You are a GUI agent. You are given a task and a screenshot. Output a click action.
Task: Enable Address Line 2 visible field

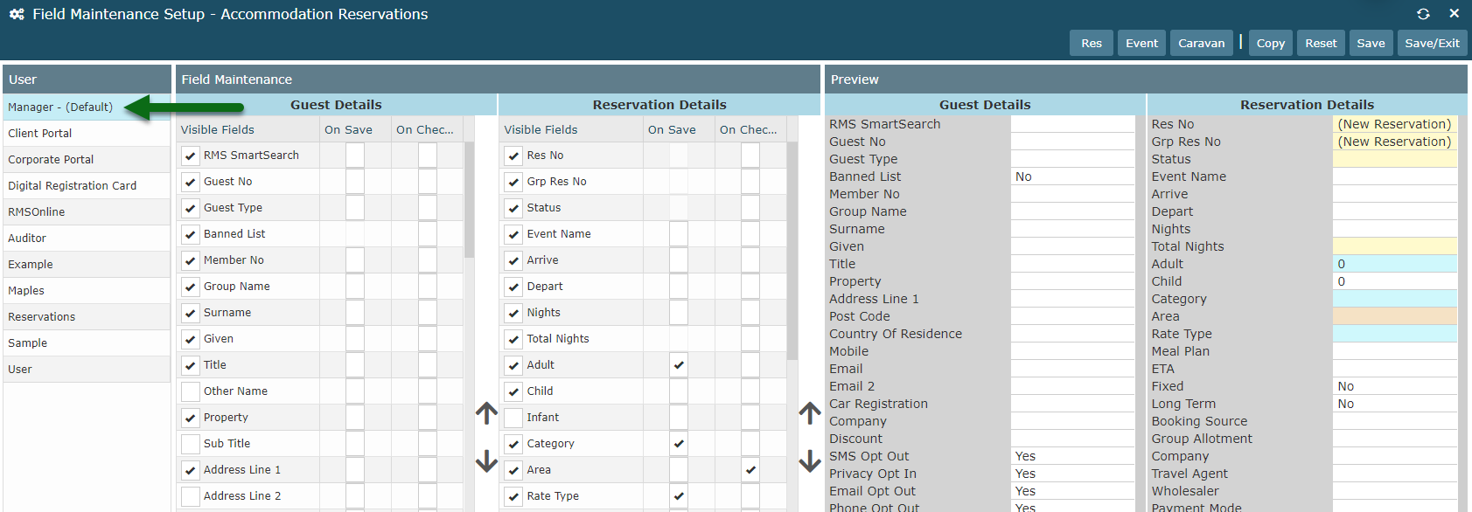191,496
